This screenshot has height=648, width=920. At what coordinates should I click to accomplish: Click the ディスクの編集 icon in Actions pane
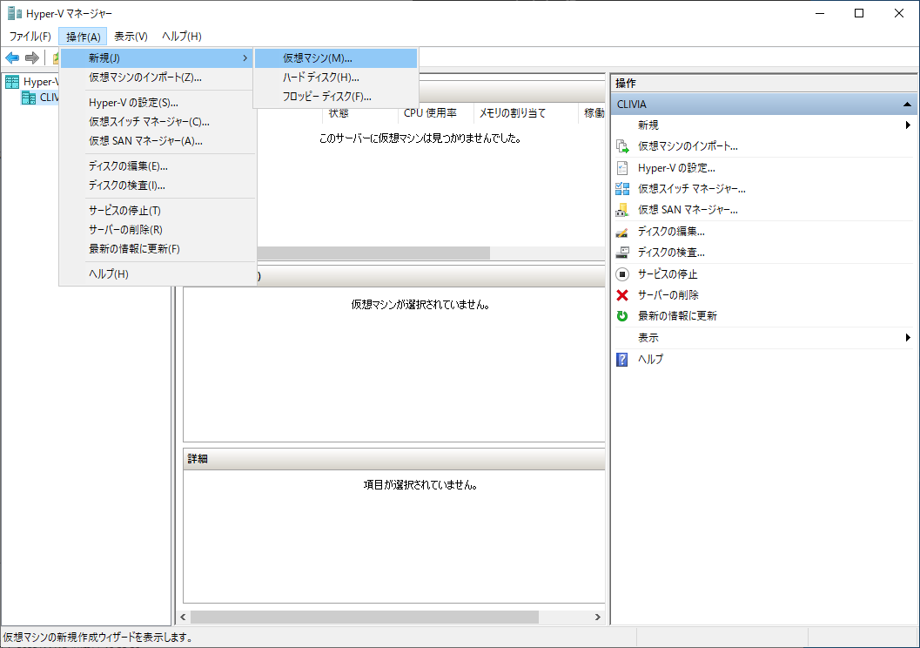point(622,232)
